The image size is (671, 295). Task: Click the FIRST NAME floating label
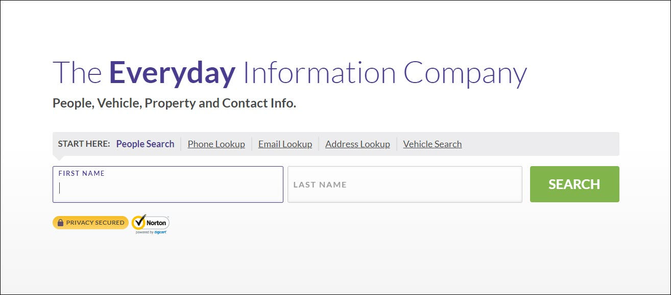(x=82, y=173)
